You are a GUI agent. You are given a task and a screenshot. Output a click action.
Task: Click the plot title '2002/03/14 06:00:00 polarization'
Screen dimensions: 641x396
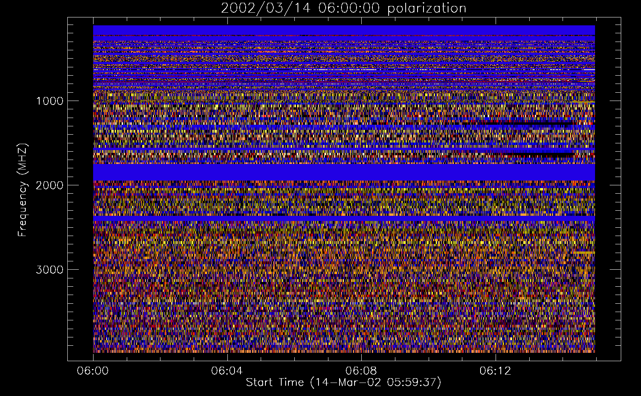click(x=343, y=8)
